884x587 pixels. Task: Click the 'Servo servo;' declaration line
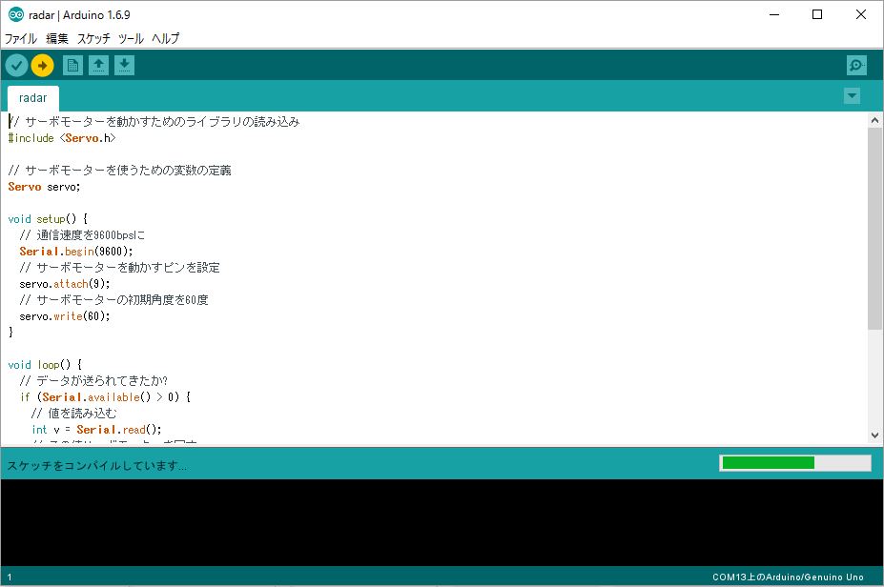(44, 187)
